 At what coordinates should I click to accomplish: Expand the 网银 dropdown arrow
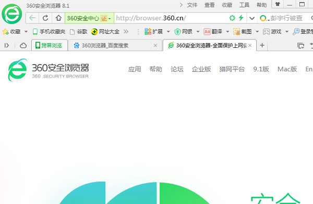tap(198, 31)
